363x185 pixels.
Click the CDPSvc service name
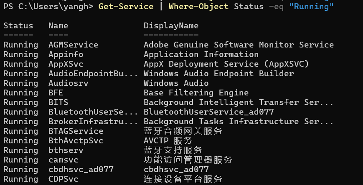(x=63, y=179)
